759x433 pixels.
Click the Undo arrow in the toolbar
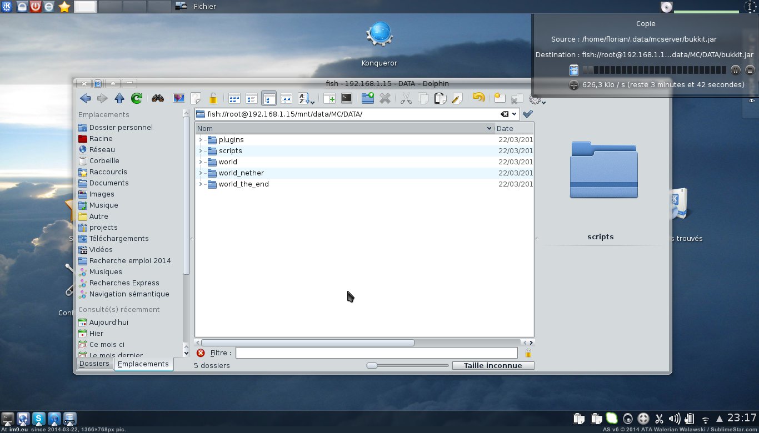point(478,98)
